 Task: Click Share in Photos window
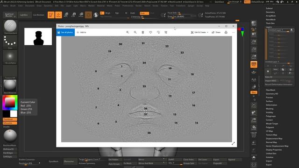[x=216, y=32]
